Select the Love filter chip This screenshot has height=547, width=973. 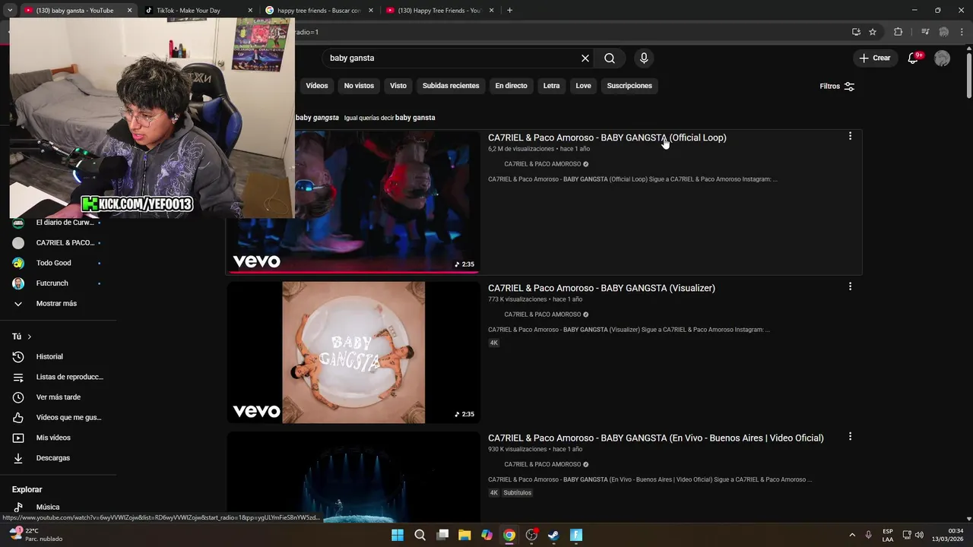583,86
